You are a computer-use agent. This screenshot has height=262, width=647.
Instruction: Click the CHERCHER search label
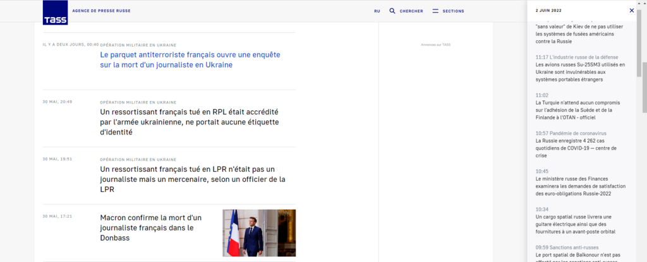pyautogui.click(x=411, y=11)
